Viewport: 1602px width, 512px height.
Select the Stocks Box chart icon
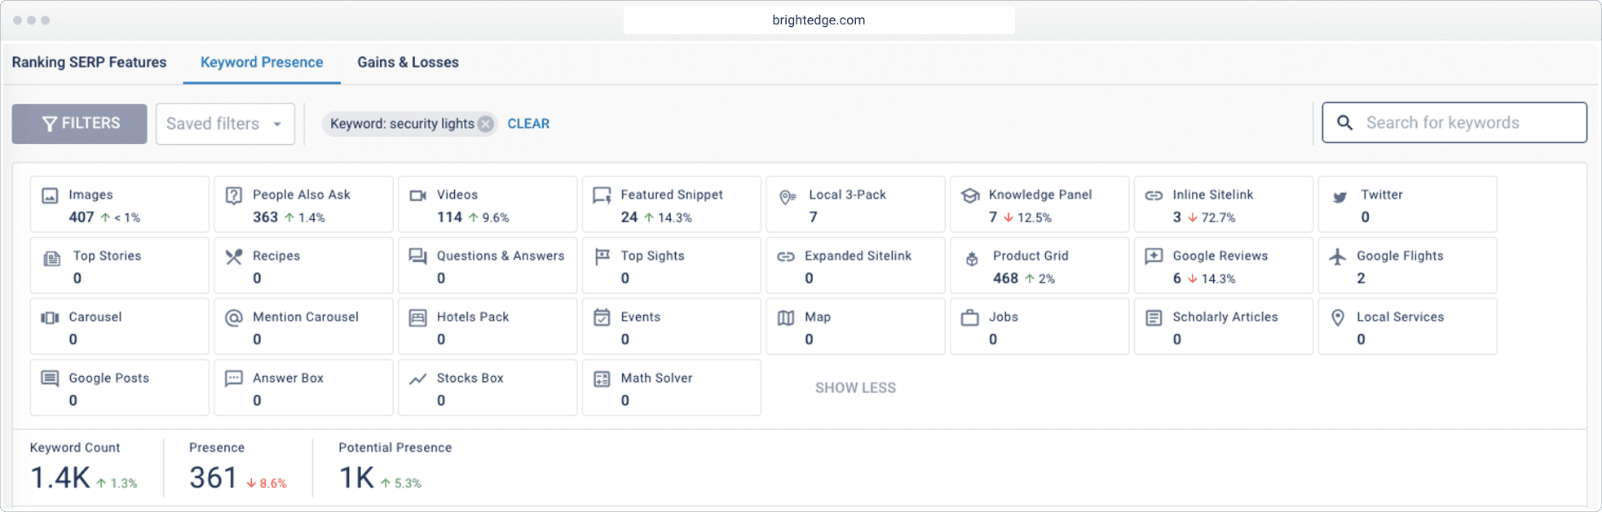click(418, 379)
